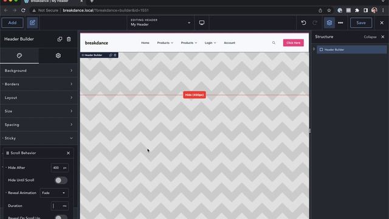Open the browser extensions puzzle icon
Screen dimensions: 389x219
pyautogui.click(x=357, y=10)
